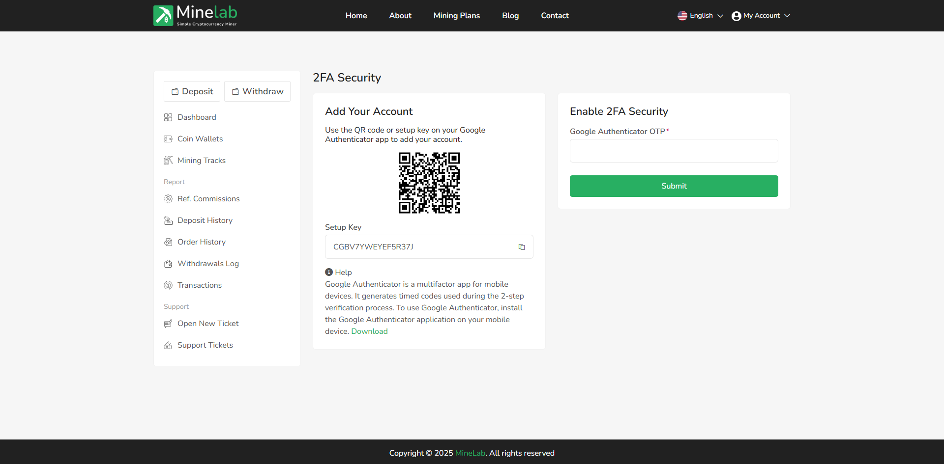Click the Transactions sidebar icon
The image size is (944, 464).
pos(168,285)
